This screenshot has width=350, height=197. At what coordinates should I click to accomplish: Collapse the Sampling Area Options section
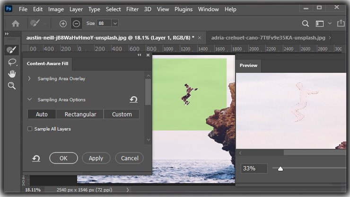tap(29, 99)
